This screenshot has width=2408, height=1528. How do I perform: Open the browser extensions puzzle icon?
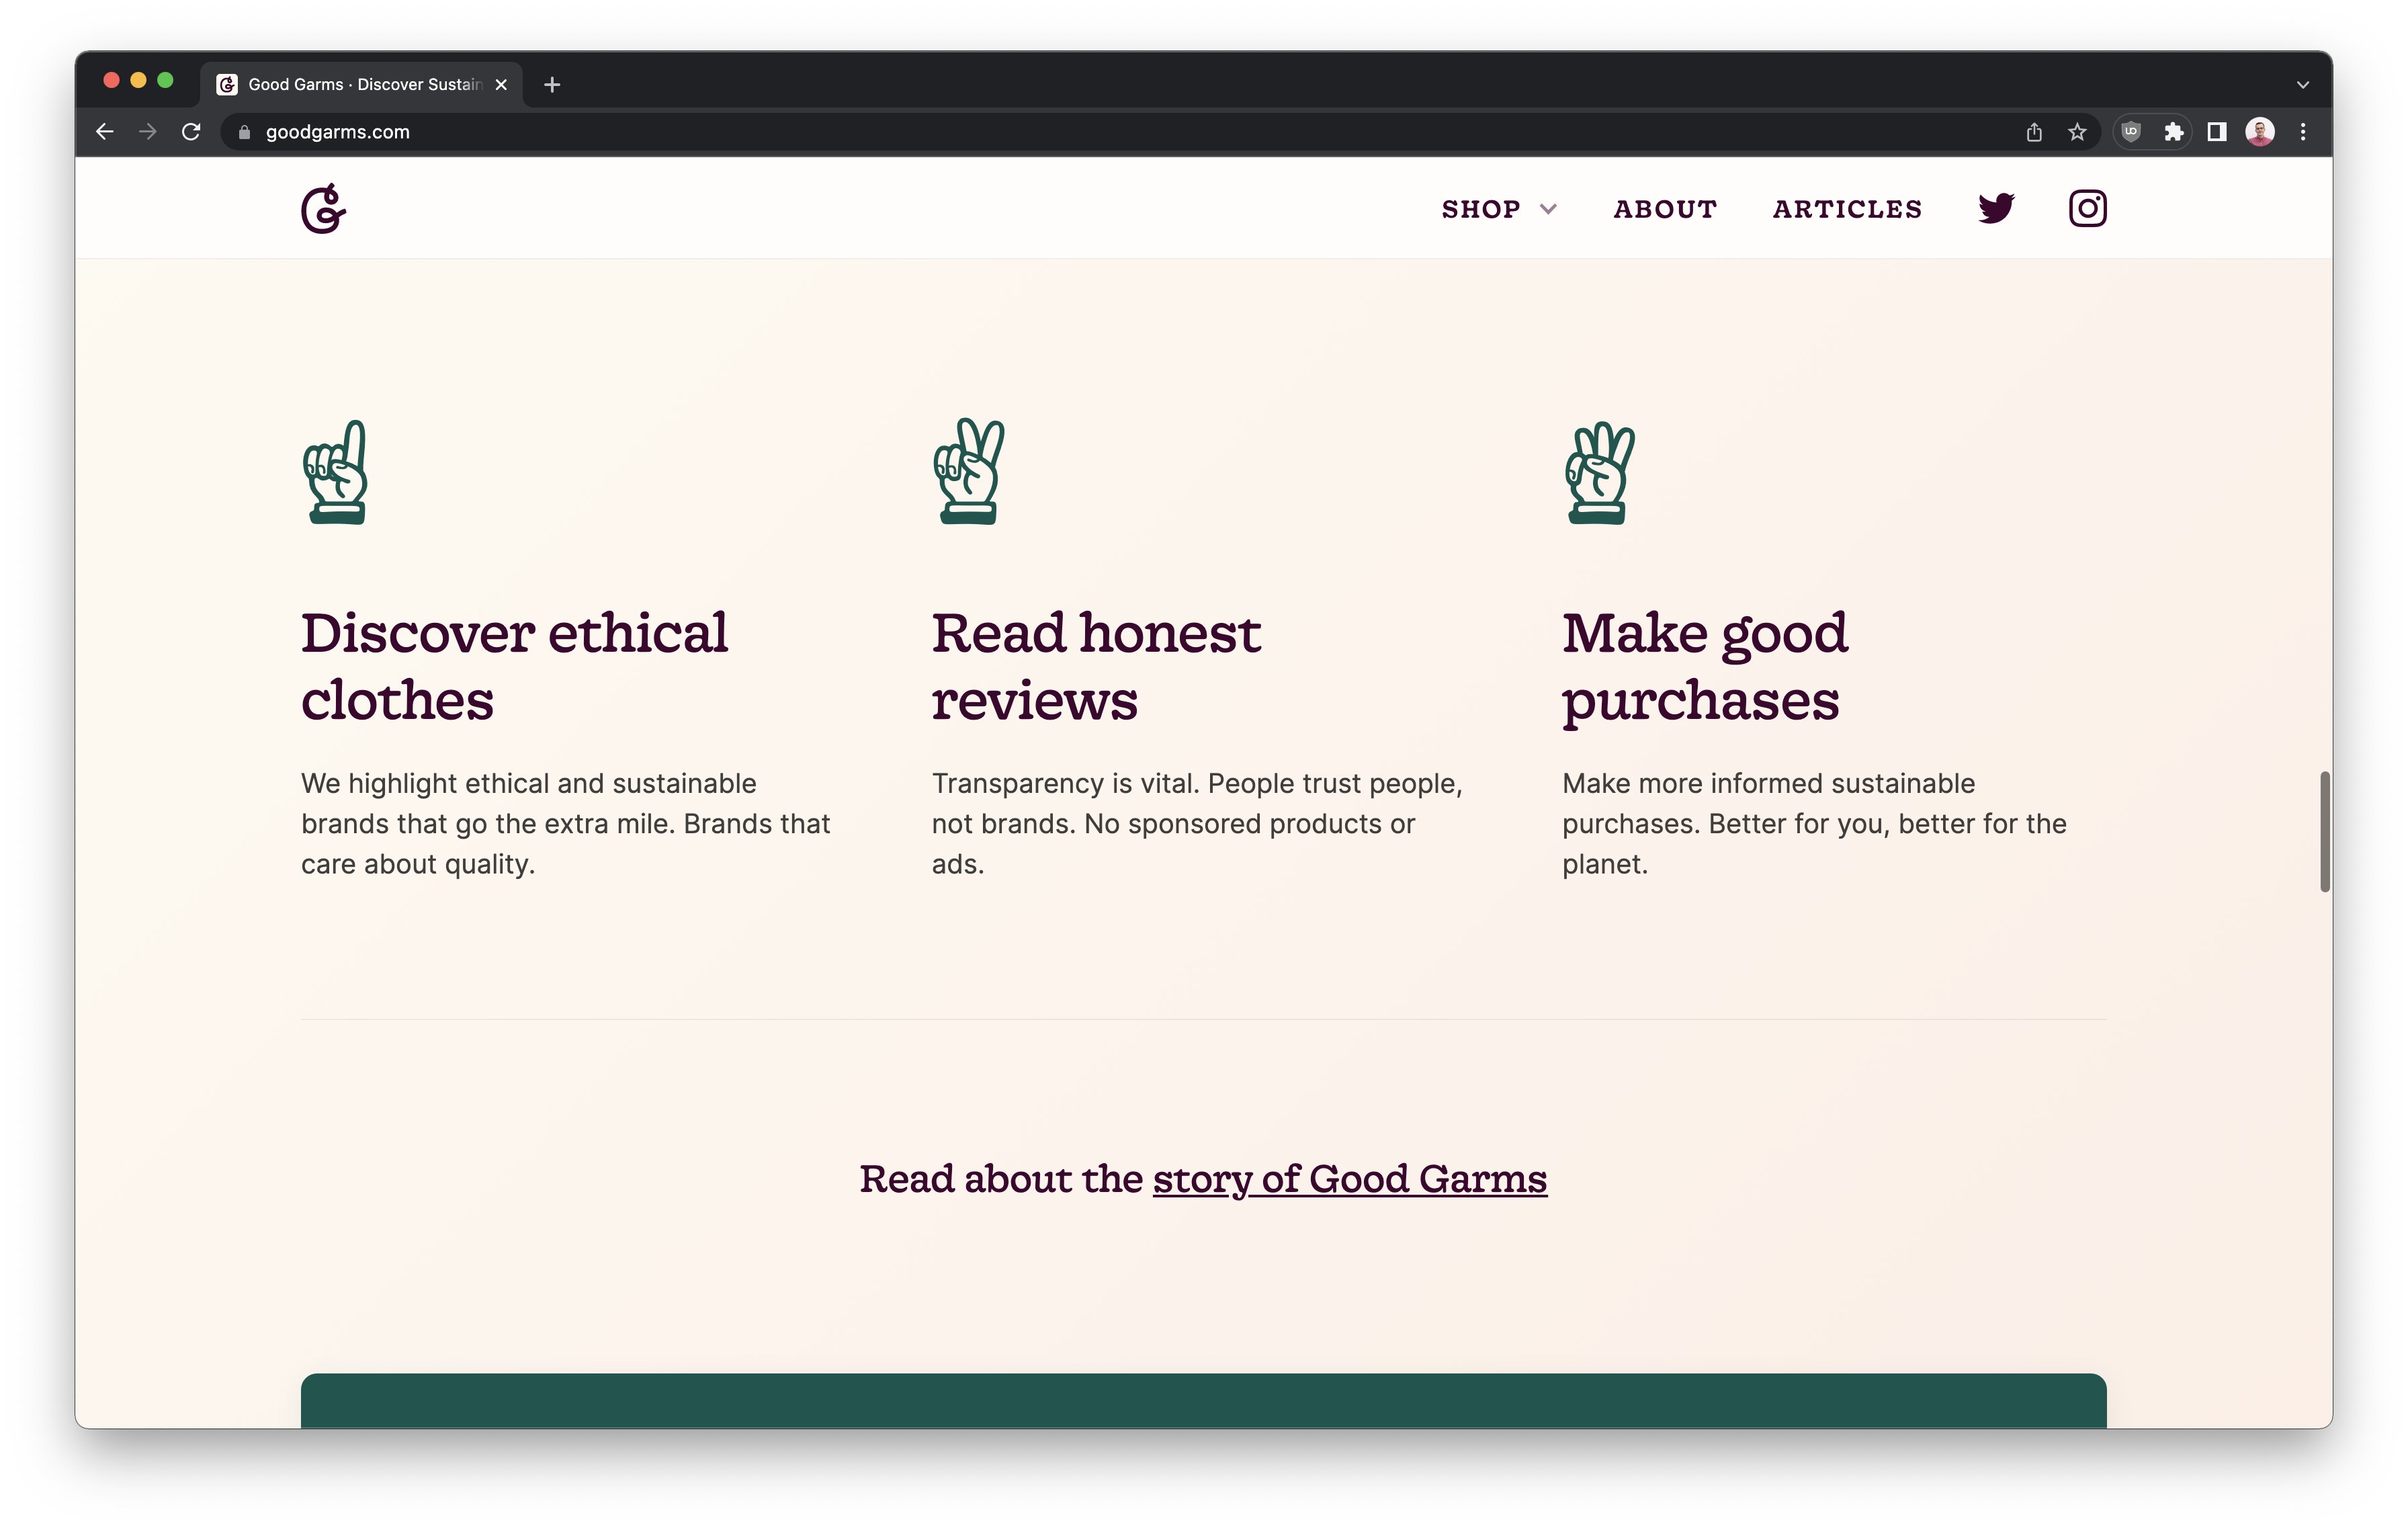2173,132
